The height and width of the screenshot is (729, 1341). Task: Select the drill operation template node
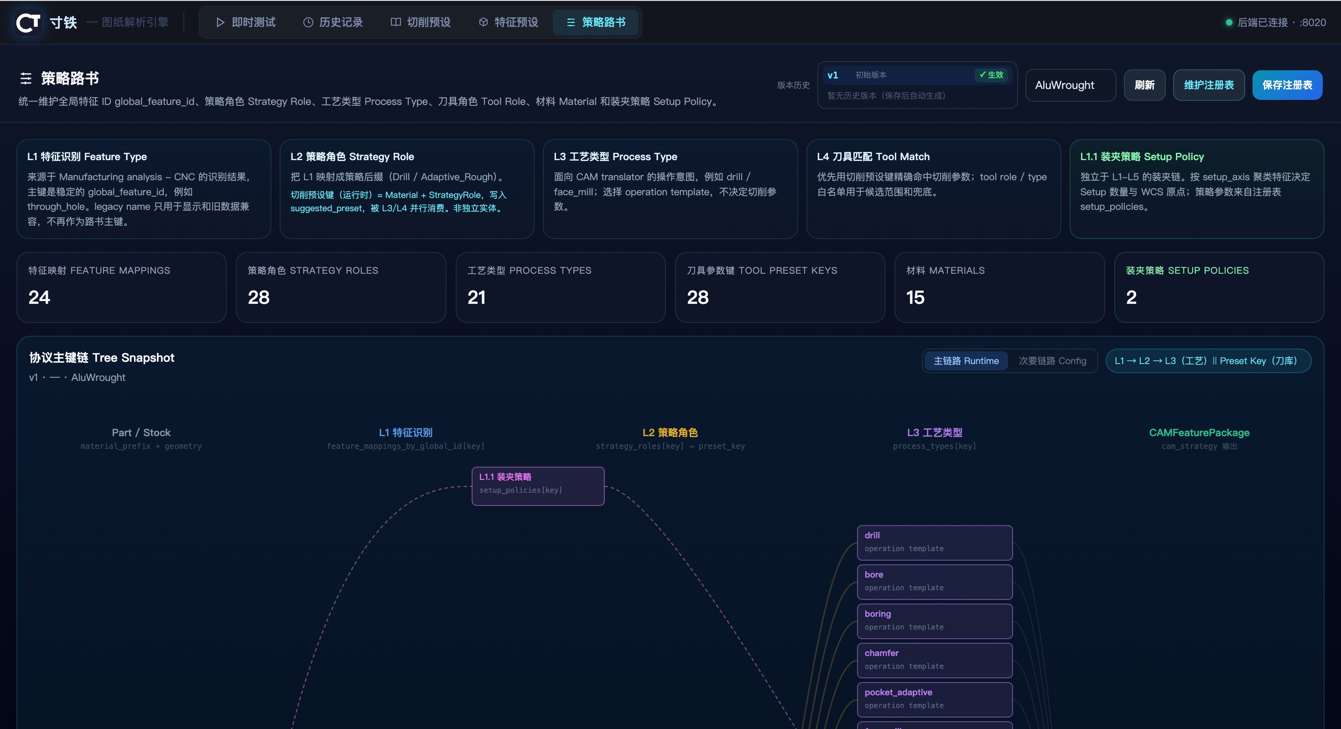[935, 542]
